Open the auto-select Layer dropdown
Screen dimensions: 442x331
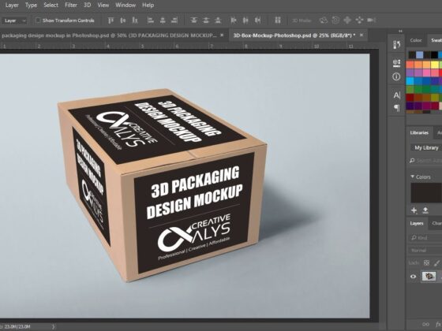point(15,20)
